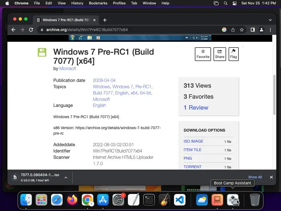Open the Google icon in the address bar

224,30
